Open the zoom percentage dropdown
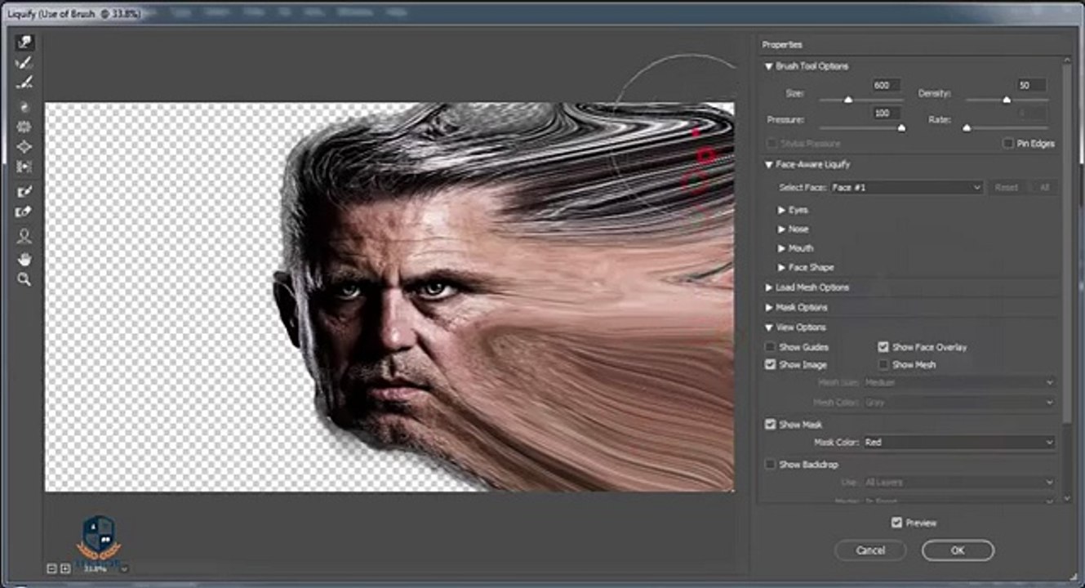Image resolution: width=1085 pixels, height=588 pixels. pyautogui.click(x=124, y=568)
